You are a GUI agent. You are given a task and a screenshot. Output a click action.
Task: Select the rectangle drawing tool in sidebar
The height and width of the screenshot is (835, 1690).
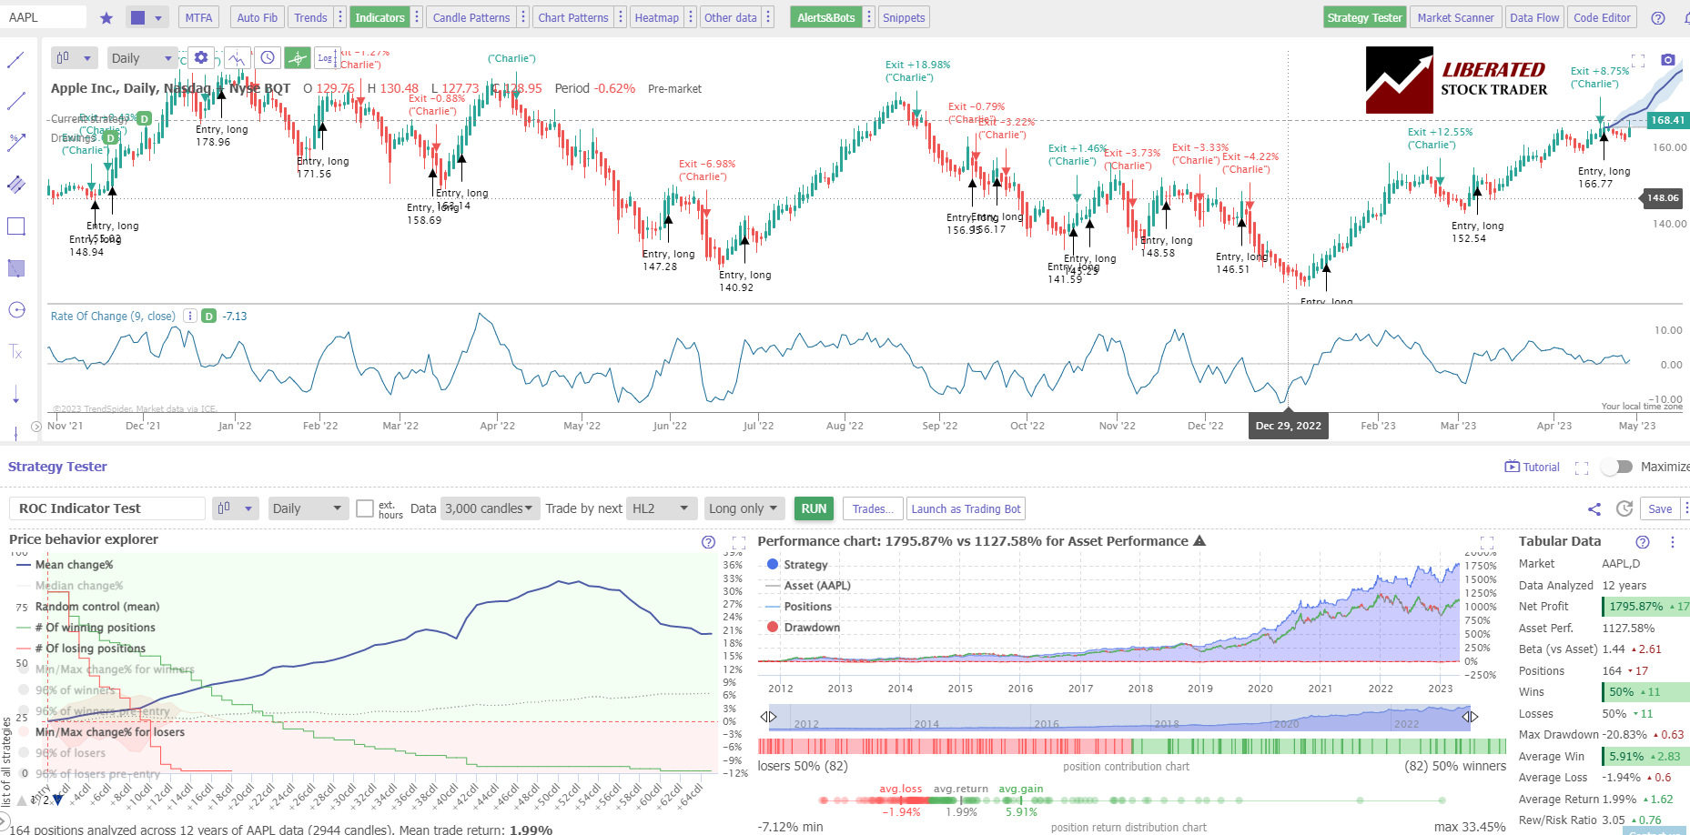click(15, 226)
